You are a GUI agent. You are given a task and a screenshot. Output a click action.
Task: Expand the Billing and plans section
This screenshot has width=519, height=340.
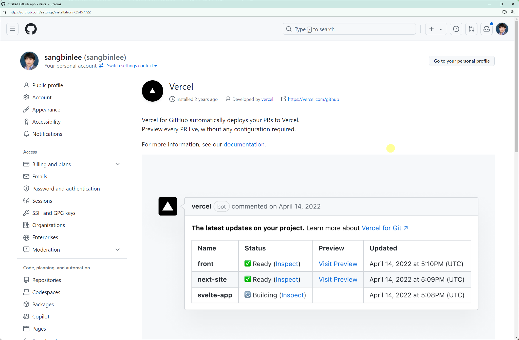117,164
